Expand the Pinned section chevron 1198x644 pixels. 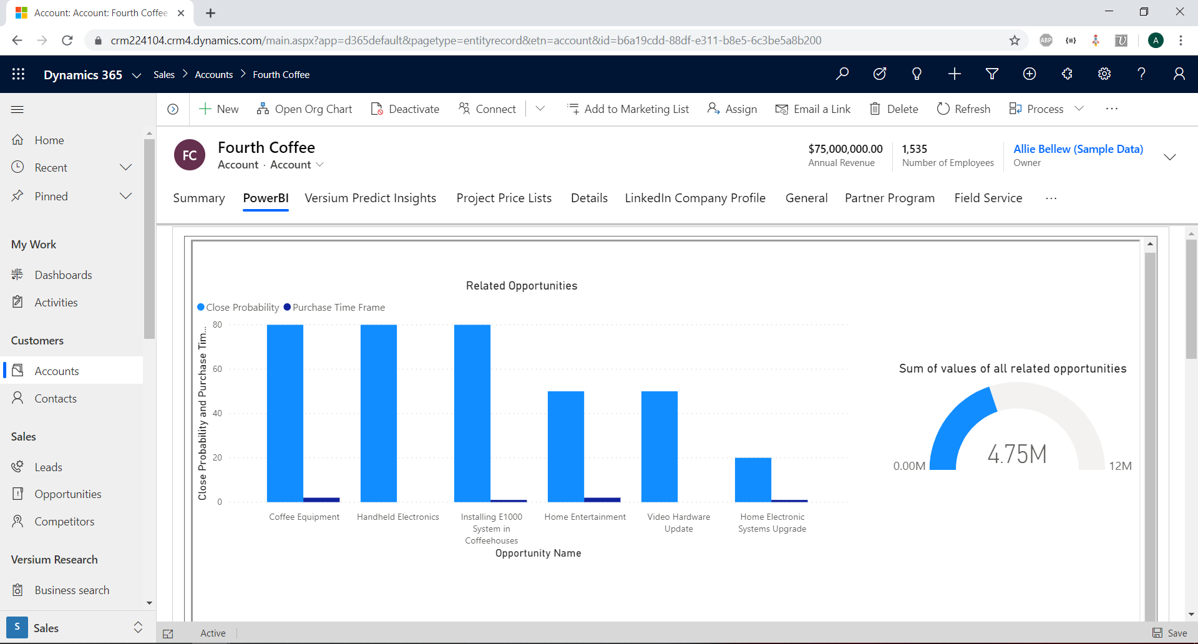pyautogui.click(x=125, y=196)
